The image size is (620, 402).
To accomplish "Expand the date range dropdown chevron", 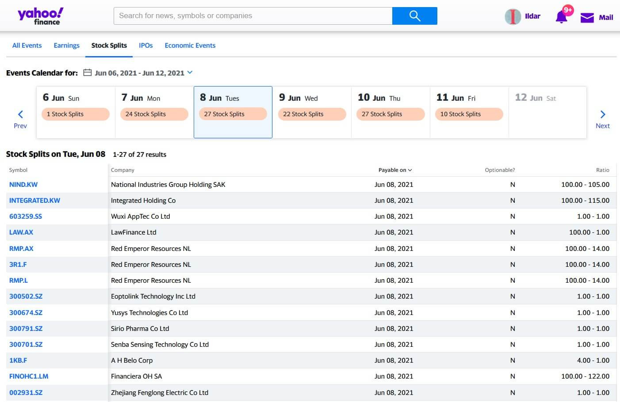I will point(190,72).
